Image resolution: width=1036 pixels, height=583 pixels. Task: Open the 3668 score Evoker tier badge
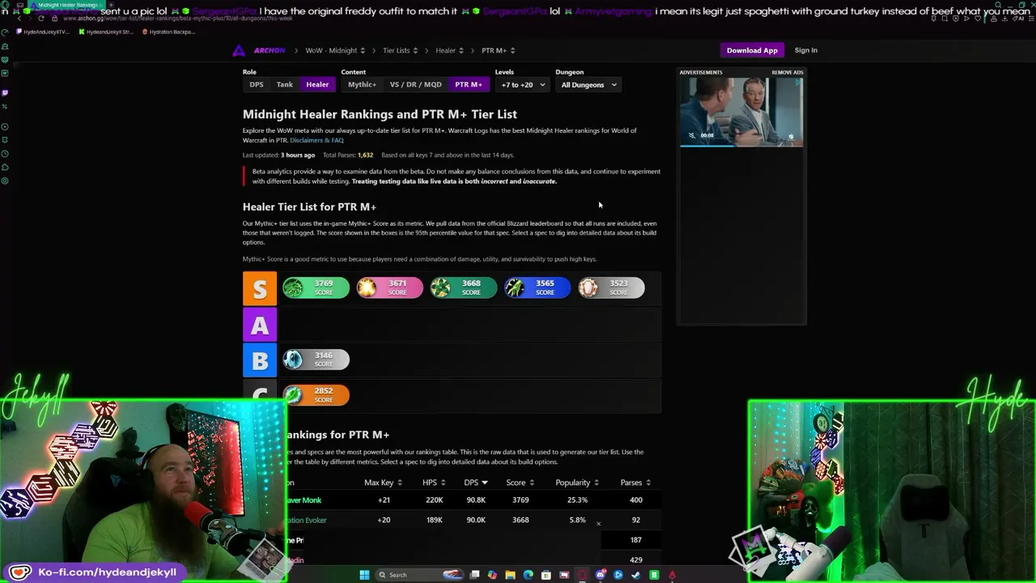[464, 287]
